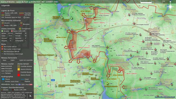Viewport: 176px width, 99px height.
Task: Click the Fleuve blue swatch in Hydrographie
Action: pos(3,79)
